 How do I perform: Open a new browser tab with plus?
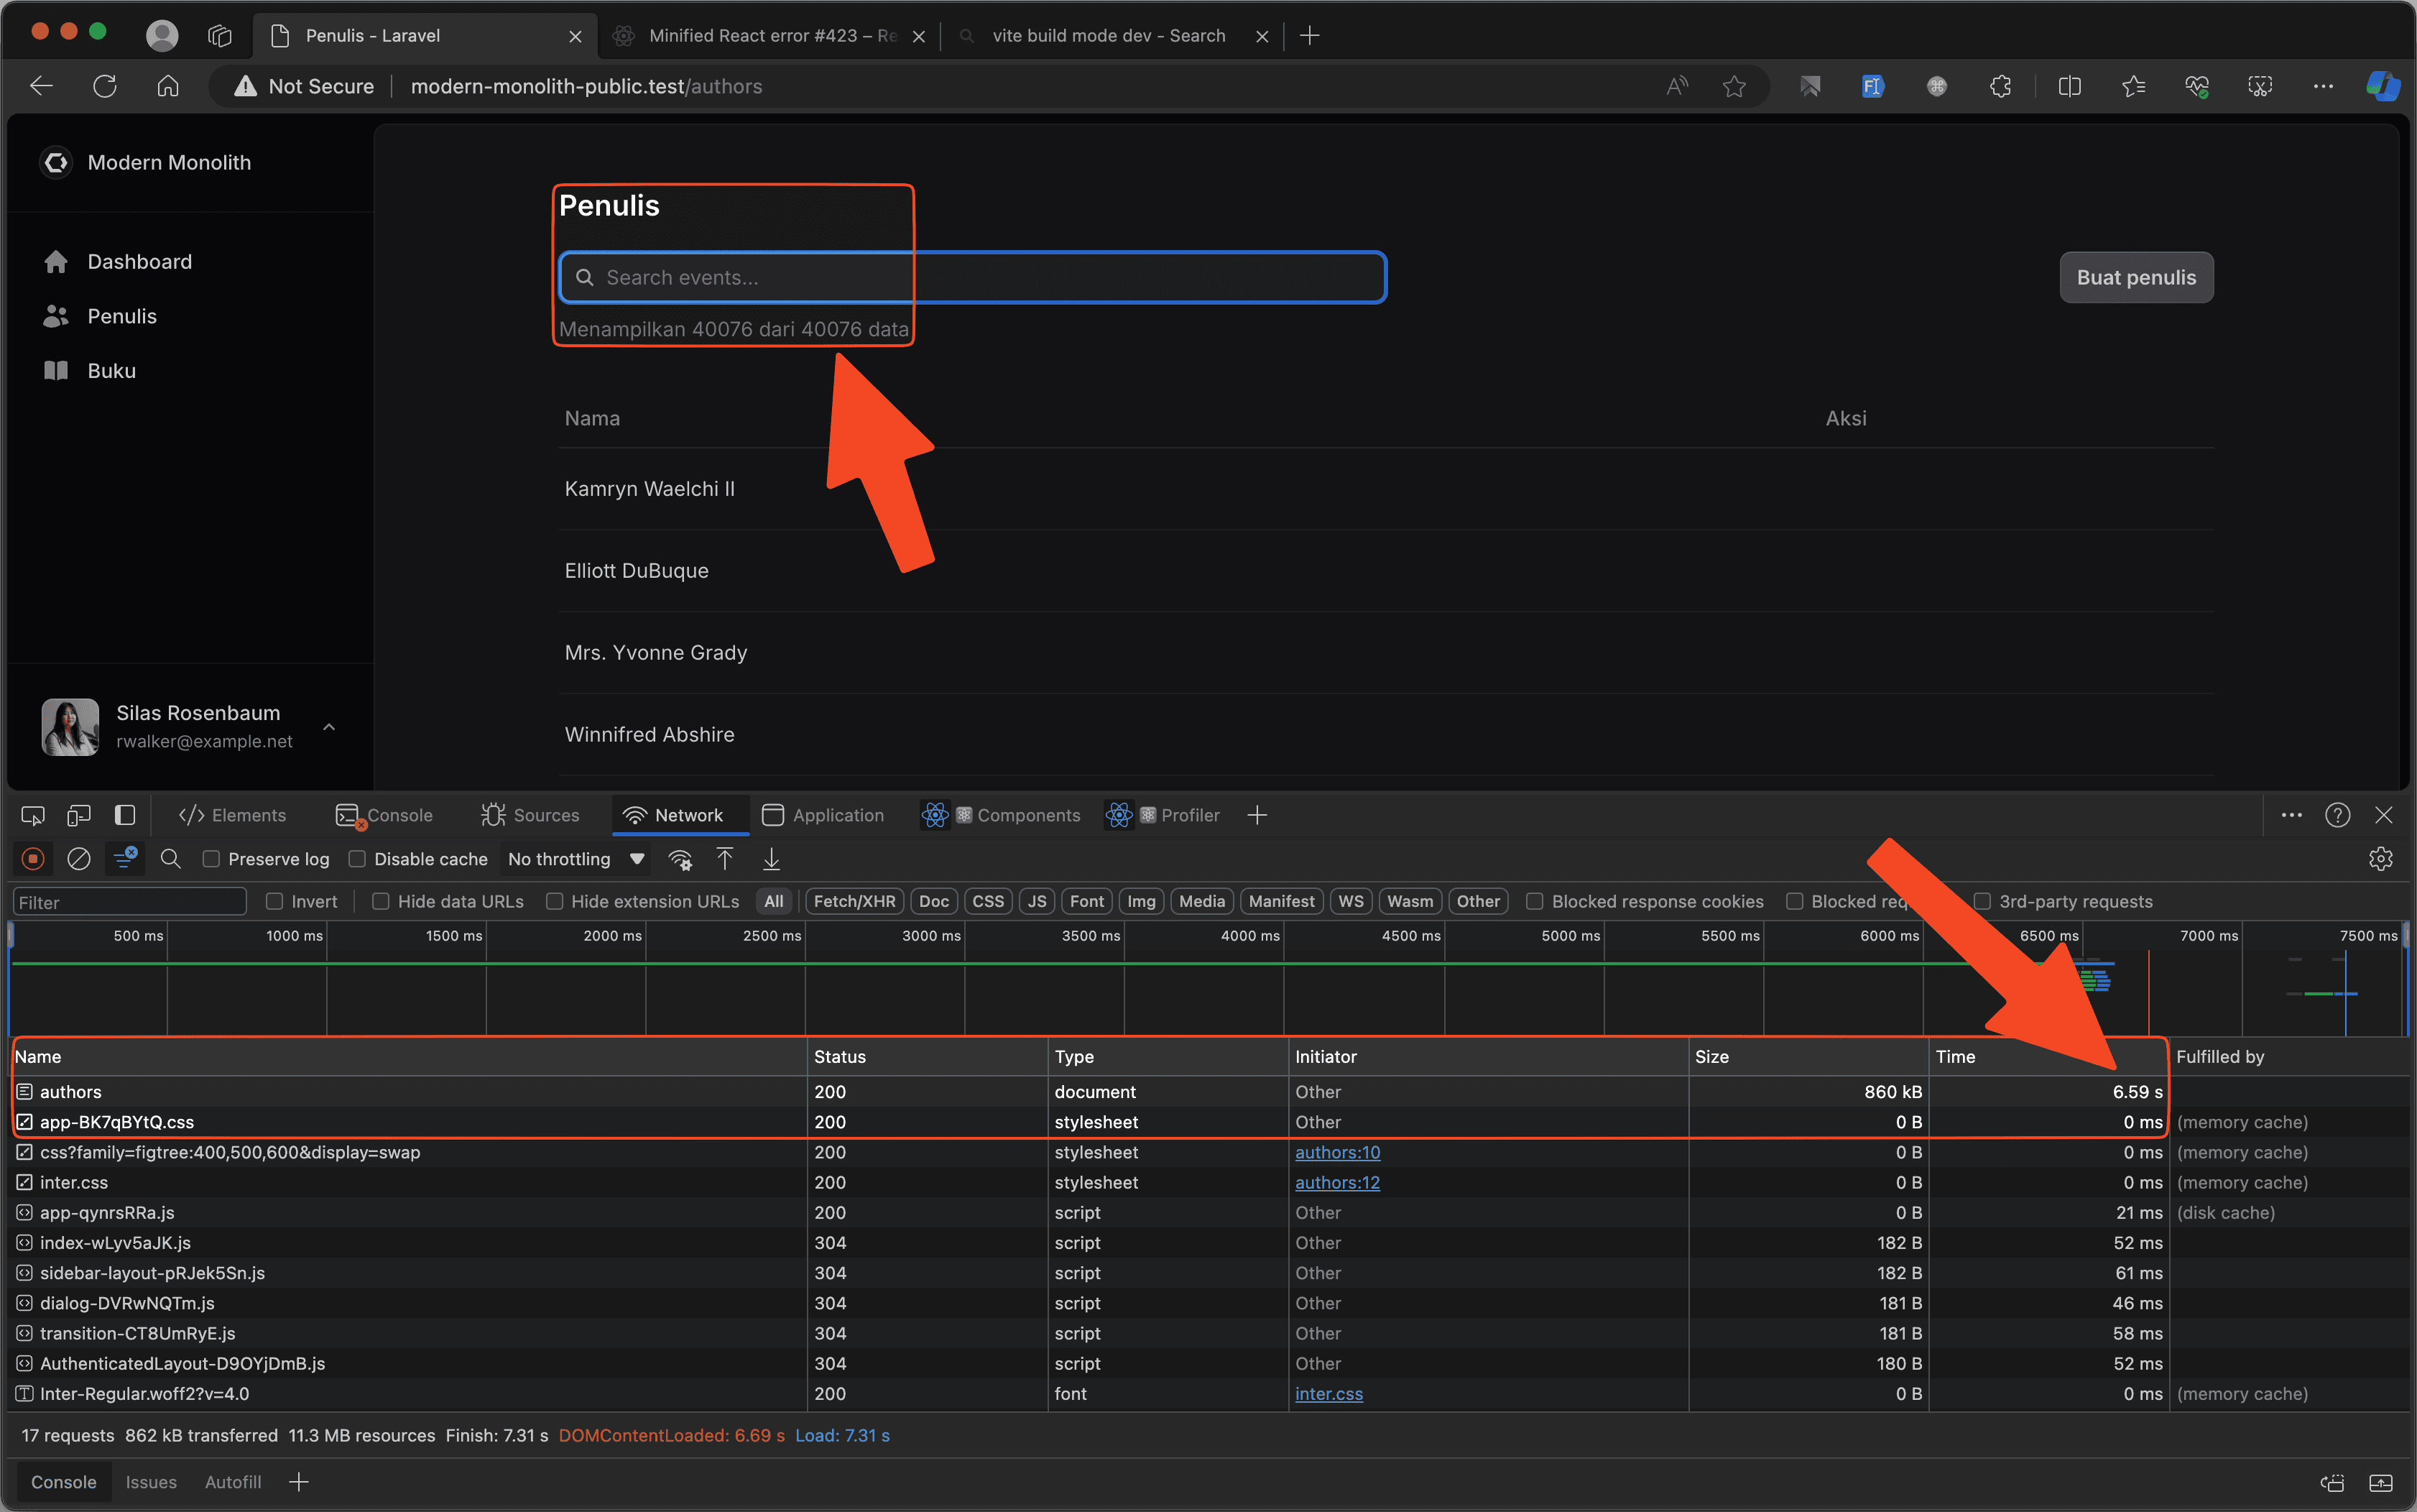coord(1310,36)
